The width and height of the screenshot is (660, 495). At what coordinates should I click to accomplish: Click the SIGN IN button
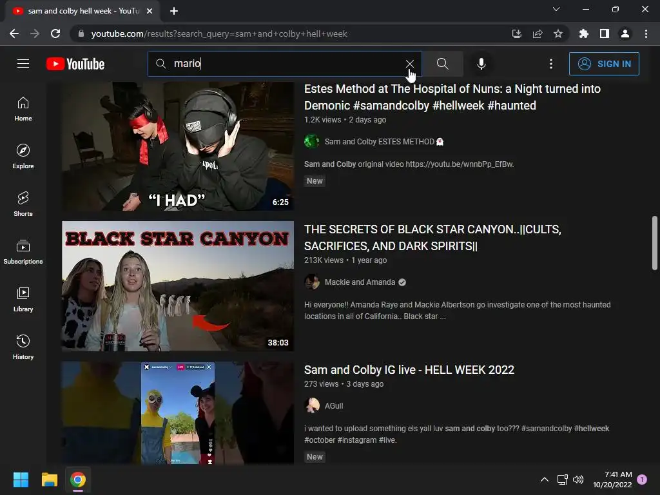point(604,64)
